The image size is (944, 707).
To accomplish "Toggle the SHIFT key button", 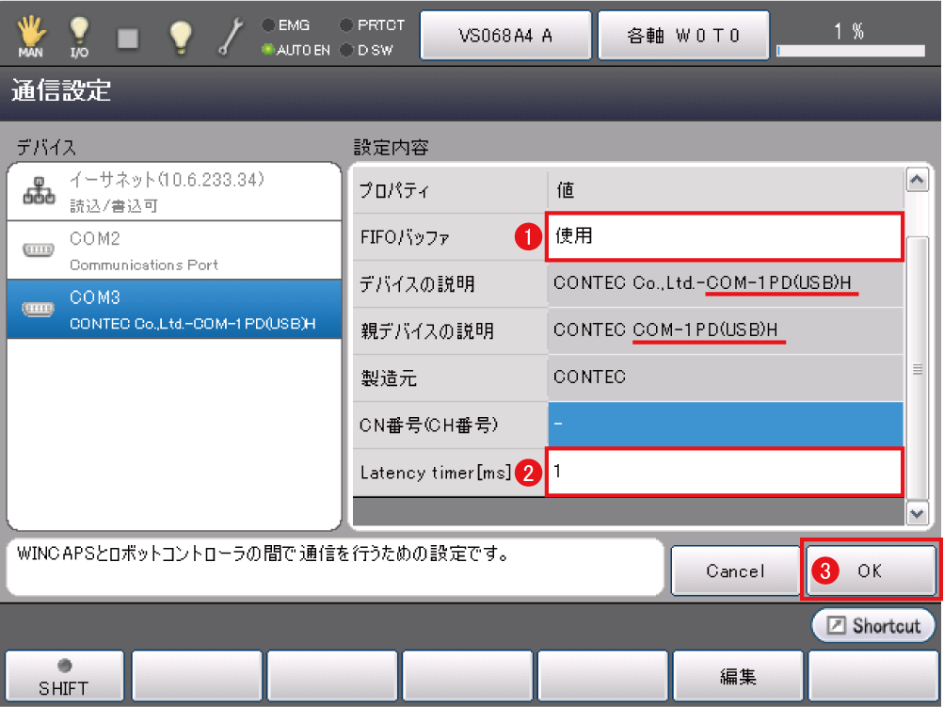I will 65,678.
